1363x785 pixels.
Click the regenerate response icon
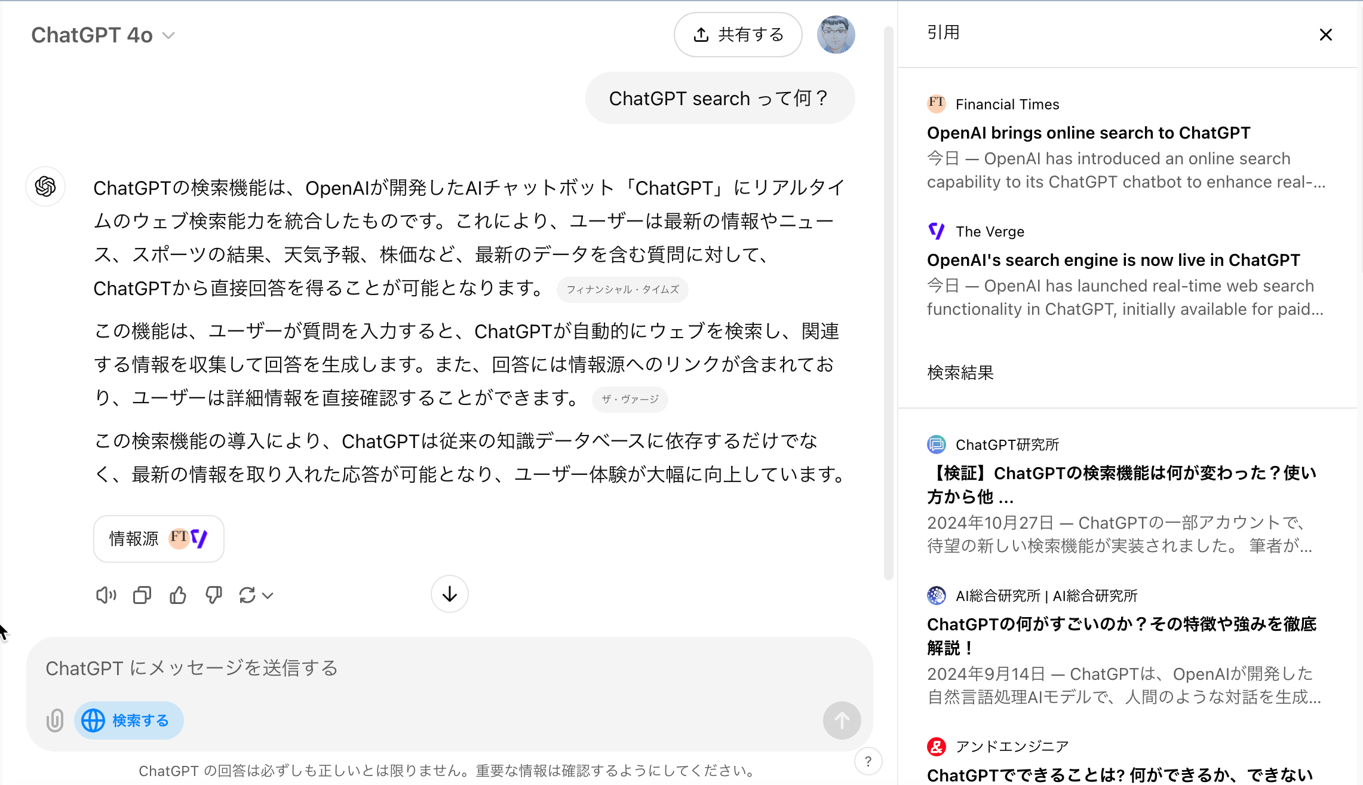coord(247,595)
